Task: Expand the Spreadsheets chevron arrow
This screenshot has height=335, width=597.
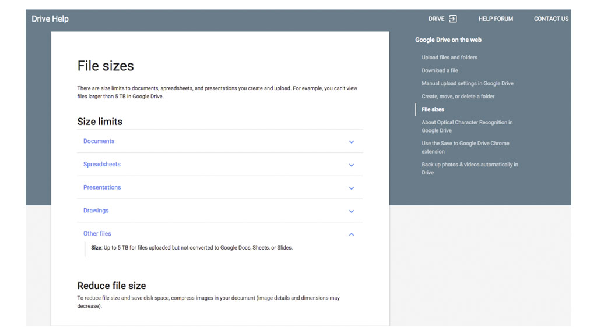Action: (x=352, y=165)
